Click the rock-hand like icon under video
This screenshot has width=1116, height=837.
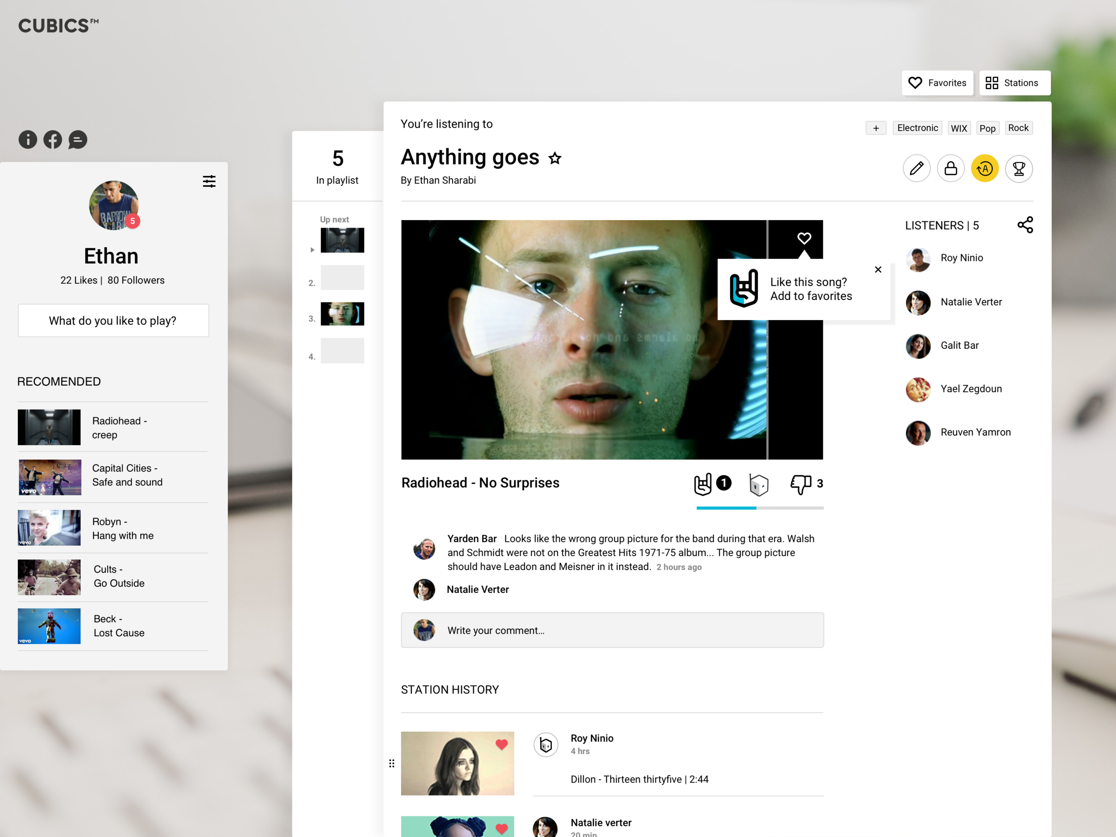coord(703,484)
